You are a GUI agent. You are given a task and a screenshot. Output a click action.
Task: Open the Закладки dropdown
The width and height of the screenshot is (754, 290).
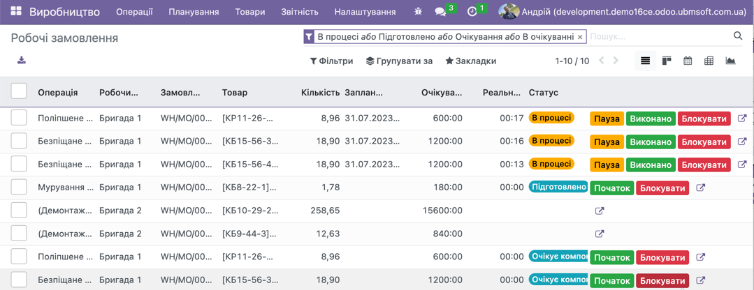(x=471, y=61)
